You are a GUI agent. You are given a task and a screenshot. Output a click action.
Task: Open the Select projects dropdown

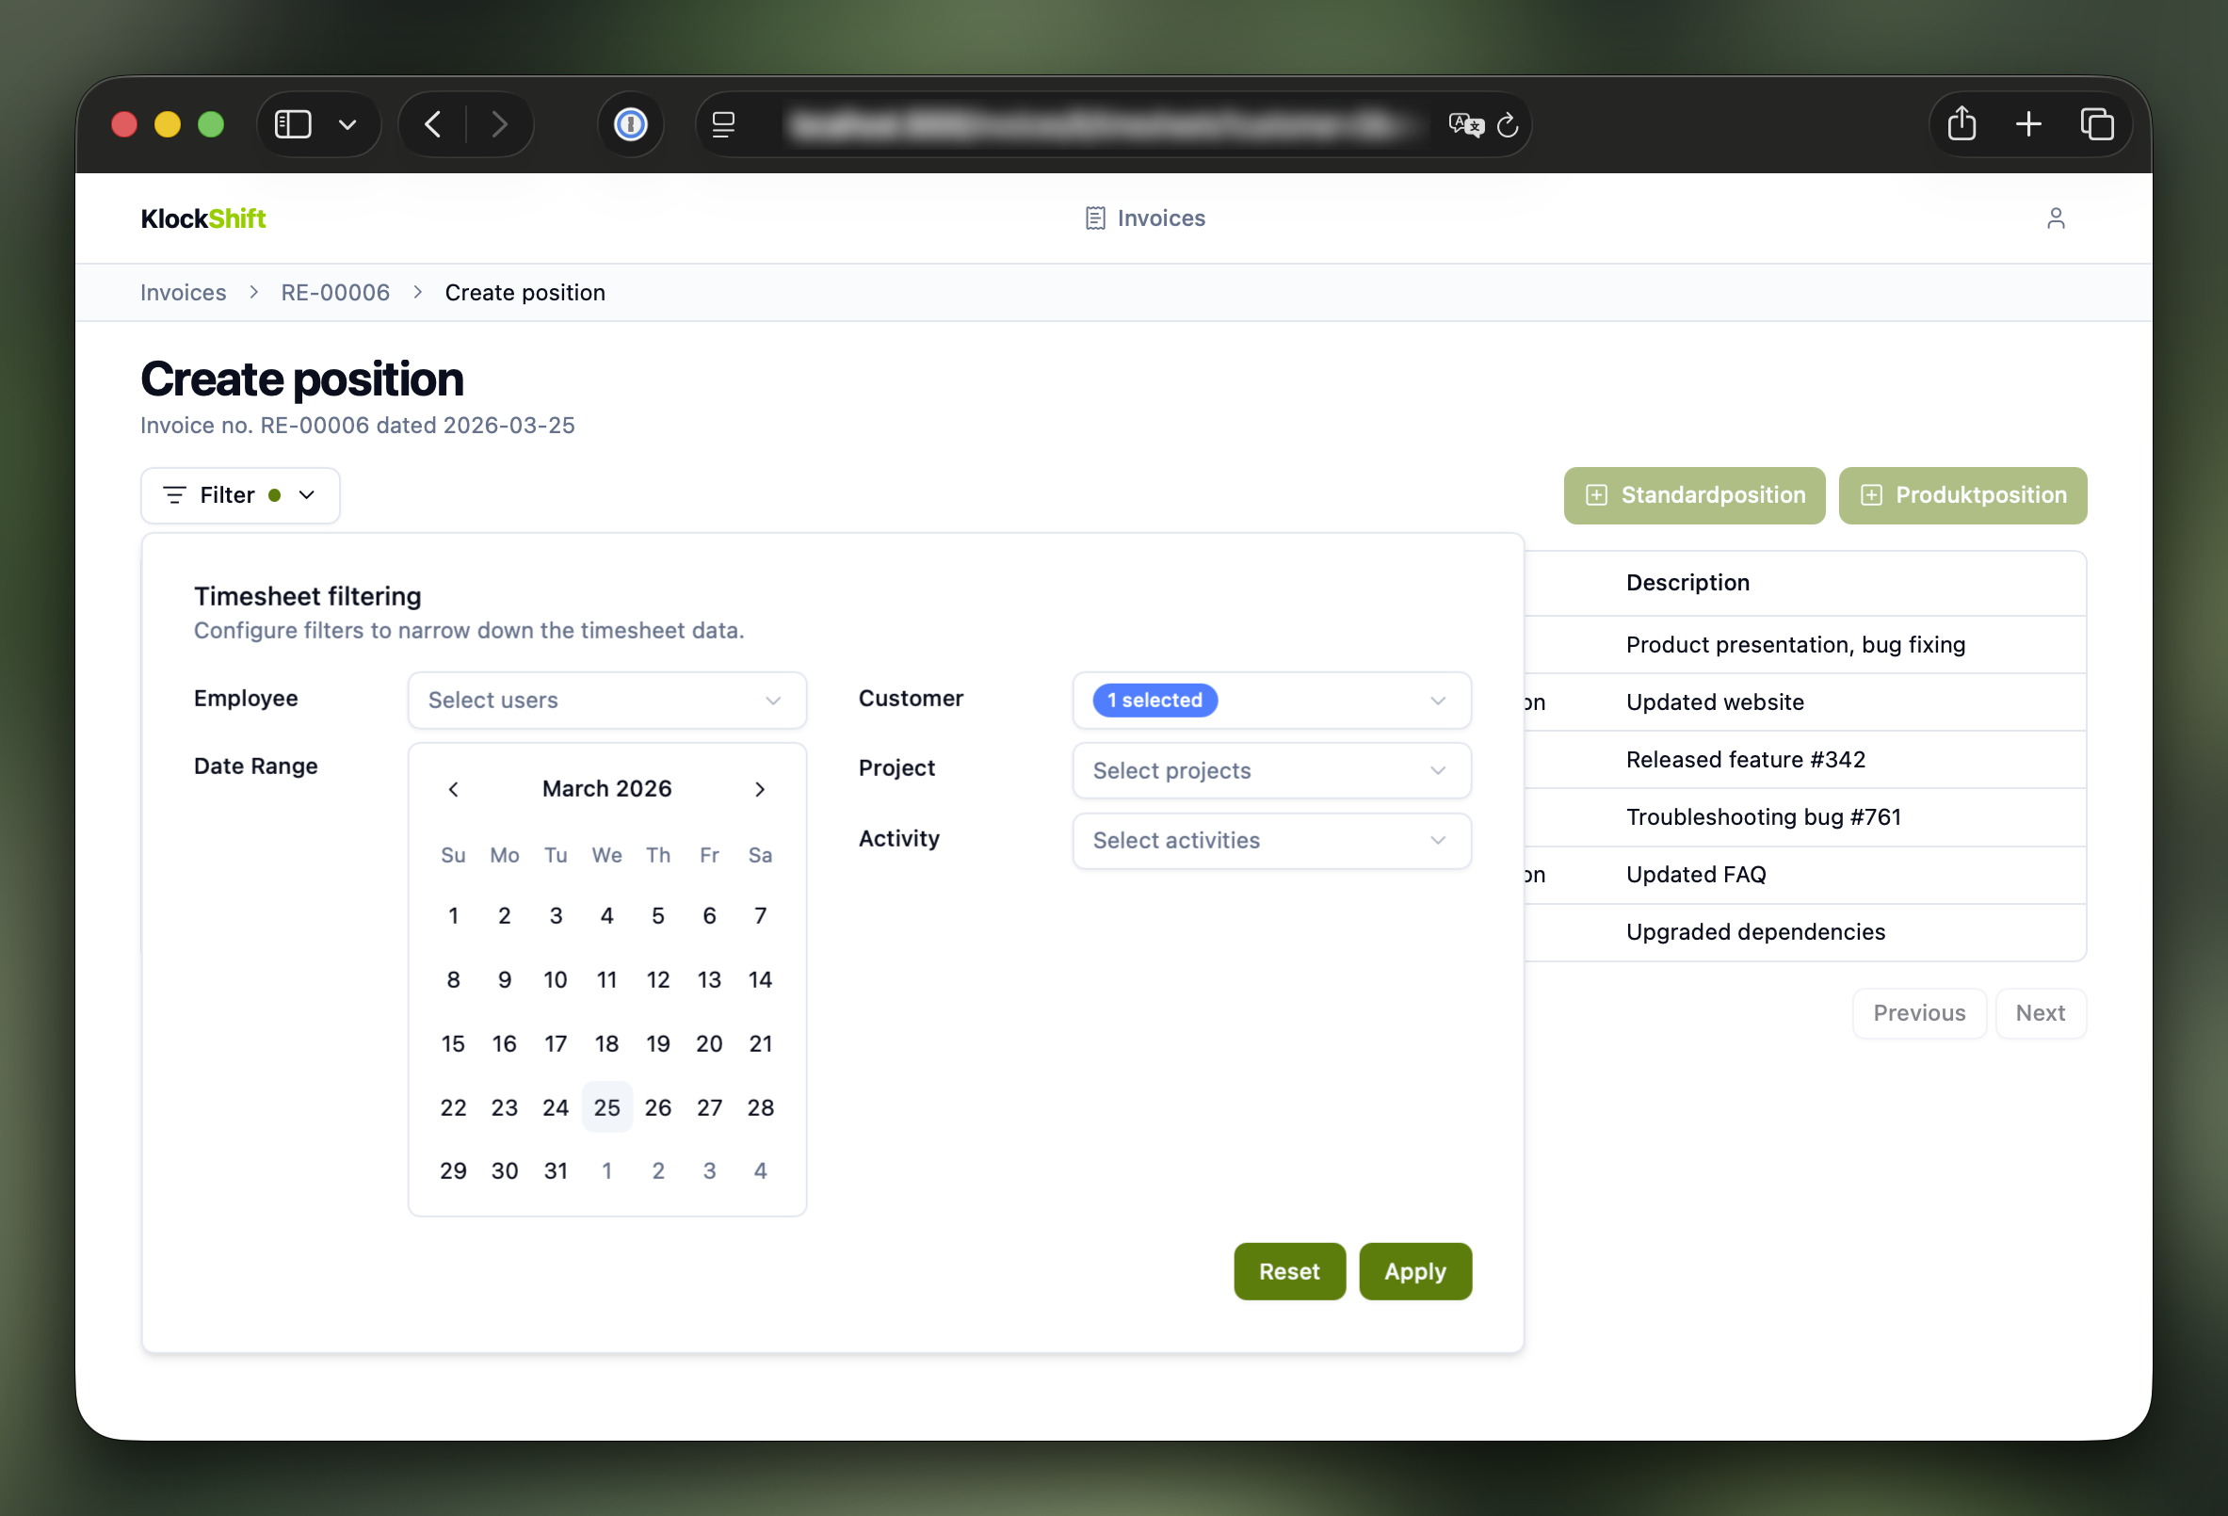[1271, 770]
